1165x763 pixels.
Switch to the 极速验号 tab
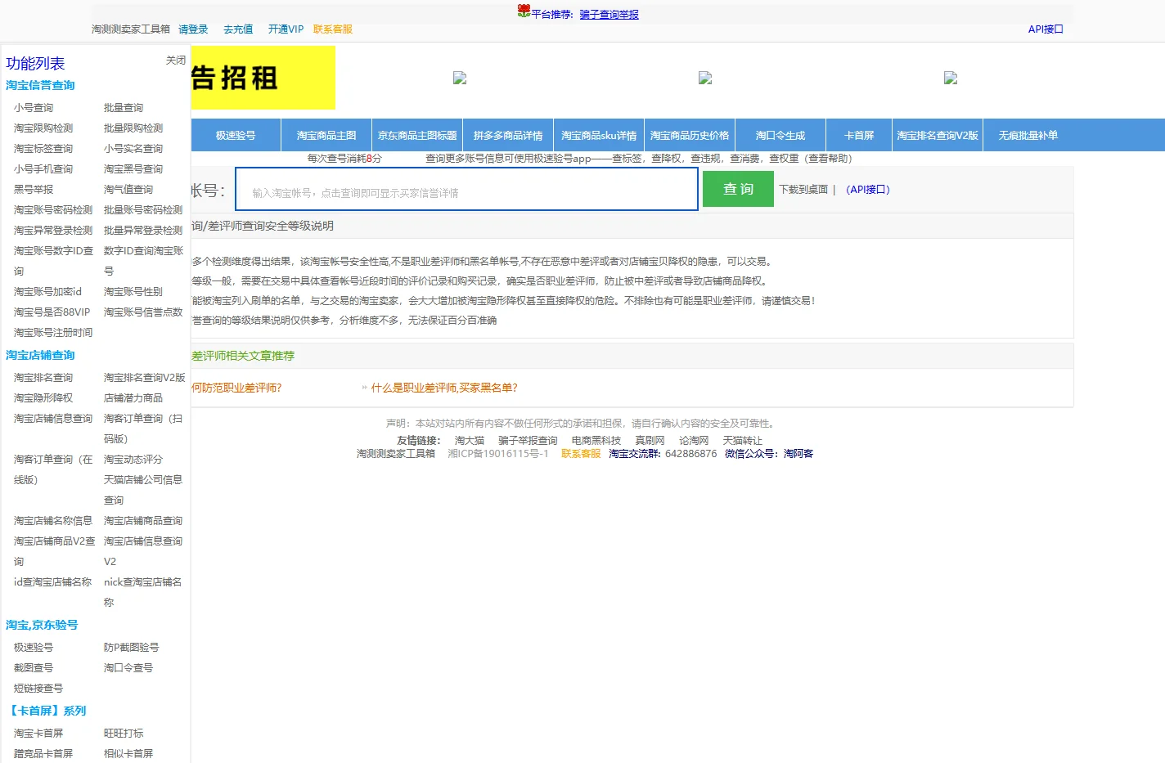(x=236, y=136)
